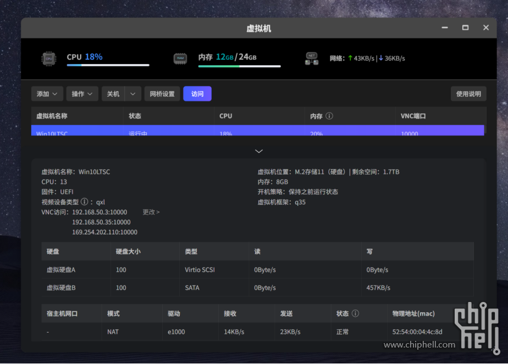The width and height of the screenshot is (508, 364).
Task: Click the network NET icon
Action: coord(312,58)
